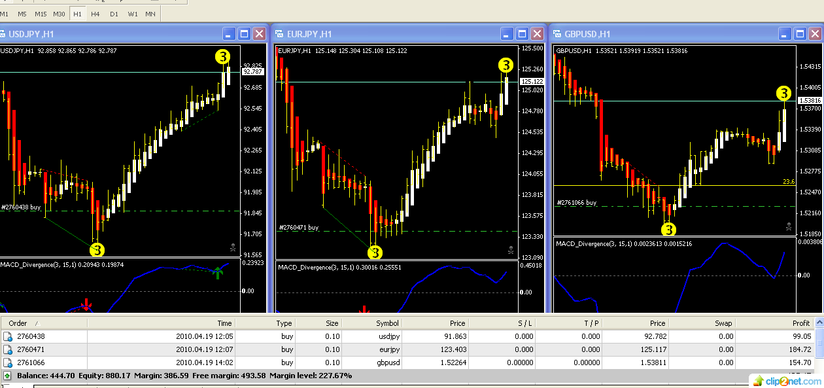Switch to the W1 timeframe
Image resolution: width=824 pixels, height=388 pixels.
point(133,14)
